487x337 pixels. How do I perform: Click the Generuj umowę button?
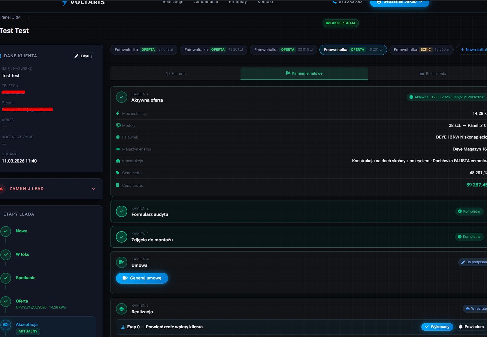142,278
